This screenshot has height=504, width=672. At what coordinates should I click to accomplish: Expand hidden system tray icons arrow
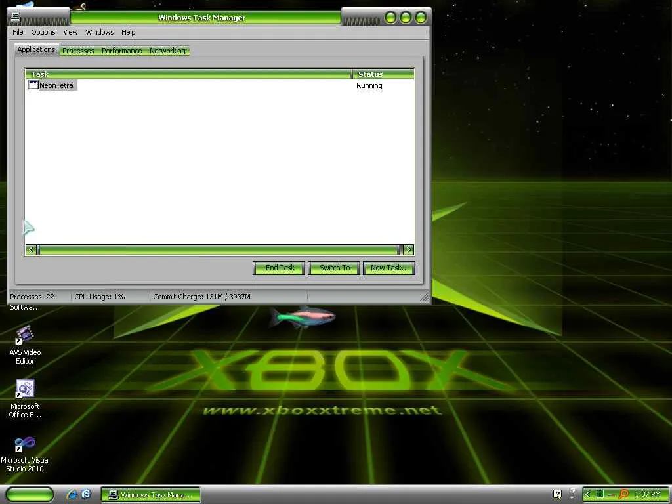(588, 494)
